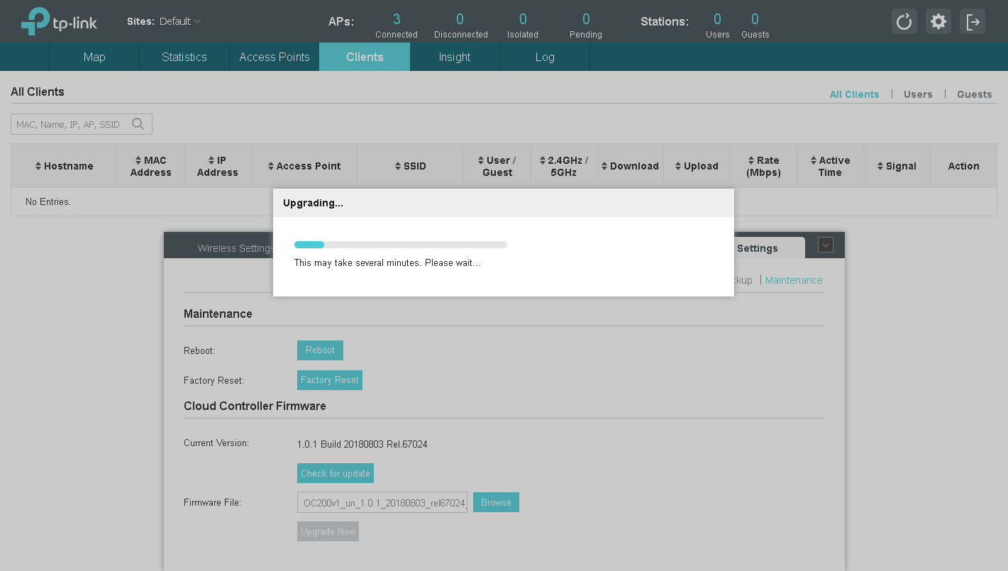The height and width of the screenshot is (571, 1008).
Task: Click the No Entries table row
Action: [504, 202]
